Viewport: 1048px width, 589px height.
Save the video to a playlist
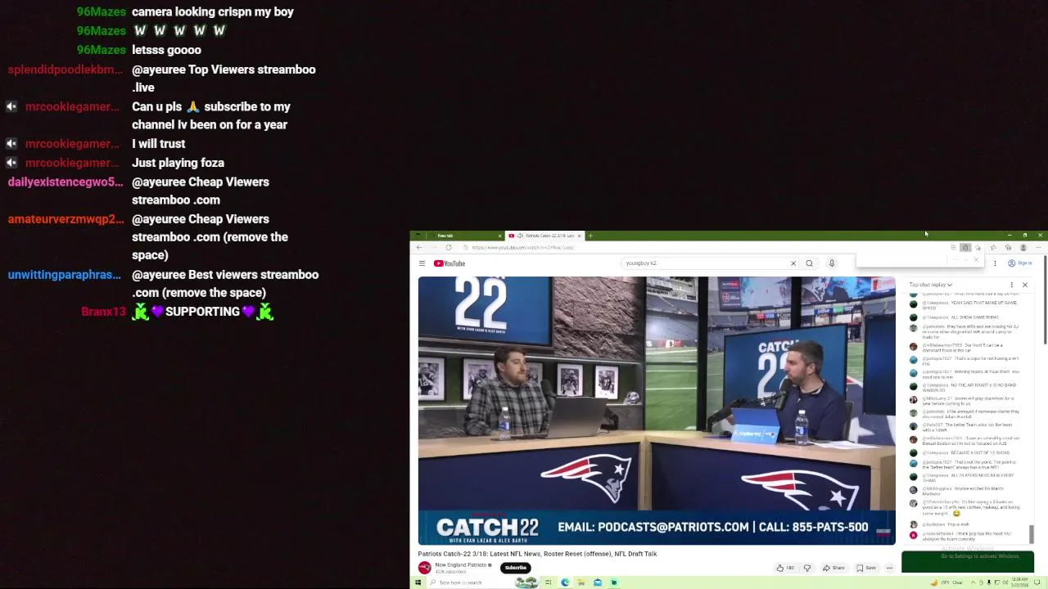[866, 568]
